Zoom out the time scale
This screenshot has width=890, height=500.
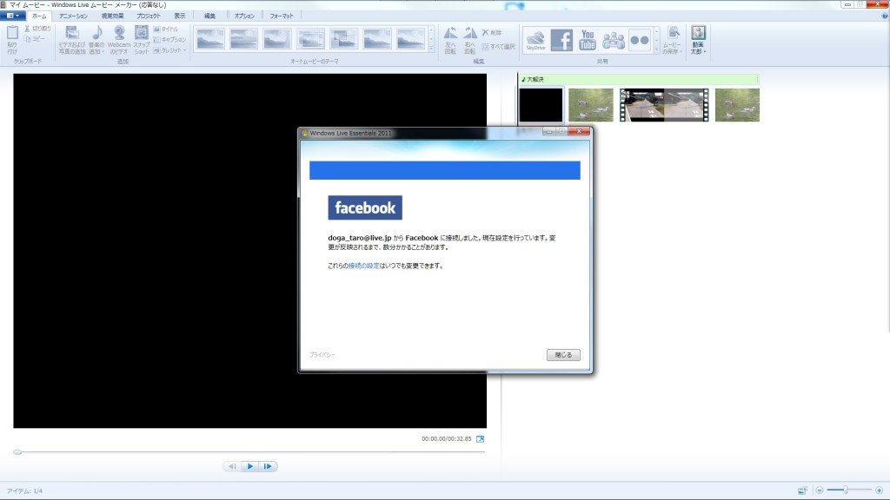819,490
